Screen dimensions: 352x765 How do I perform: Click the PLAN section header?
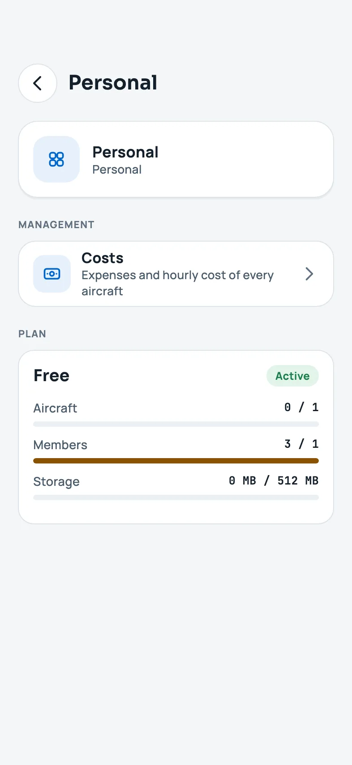(x=32, y=334)
